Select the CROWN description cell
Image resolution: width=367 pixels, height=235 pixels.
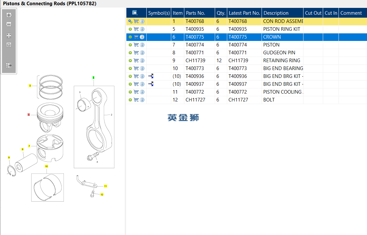coord(283,37)
